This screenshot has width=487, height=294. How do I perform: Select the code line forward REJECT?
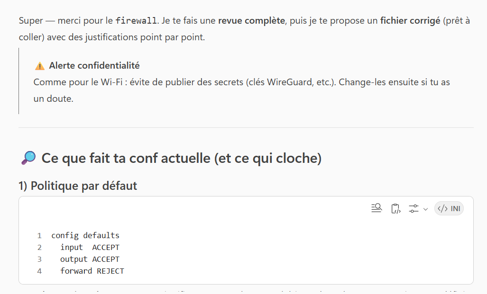(92, 271)
